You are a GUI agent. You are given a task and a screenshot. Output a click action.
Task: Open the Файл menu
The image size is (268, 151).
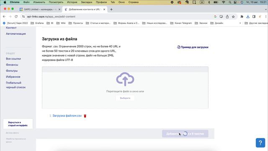coord(26,2)
